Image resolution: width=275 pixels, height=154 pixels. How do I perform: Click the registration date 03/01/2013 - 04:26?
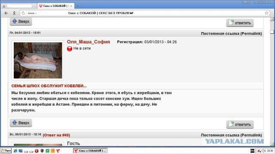pos(160,42)
